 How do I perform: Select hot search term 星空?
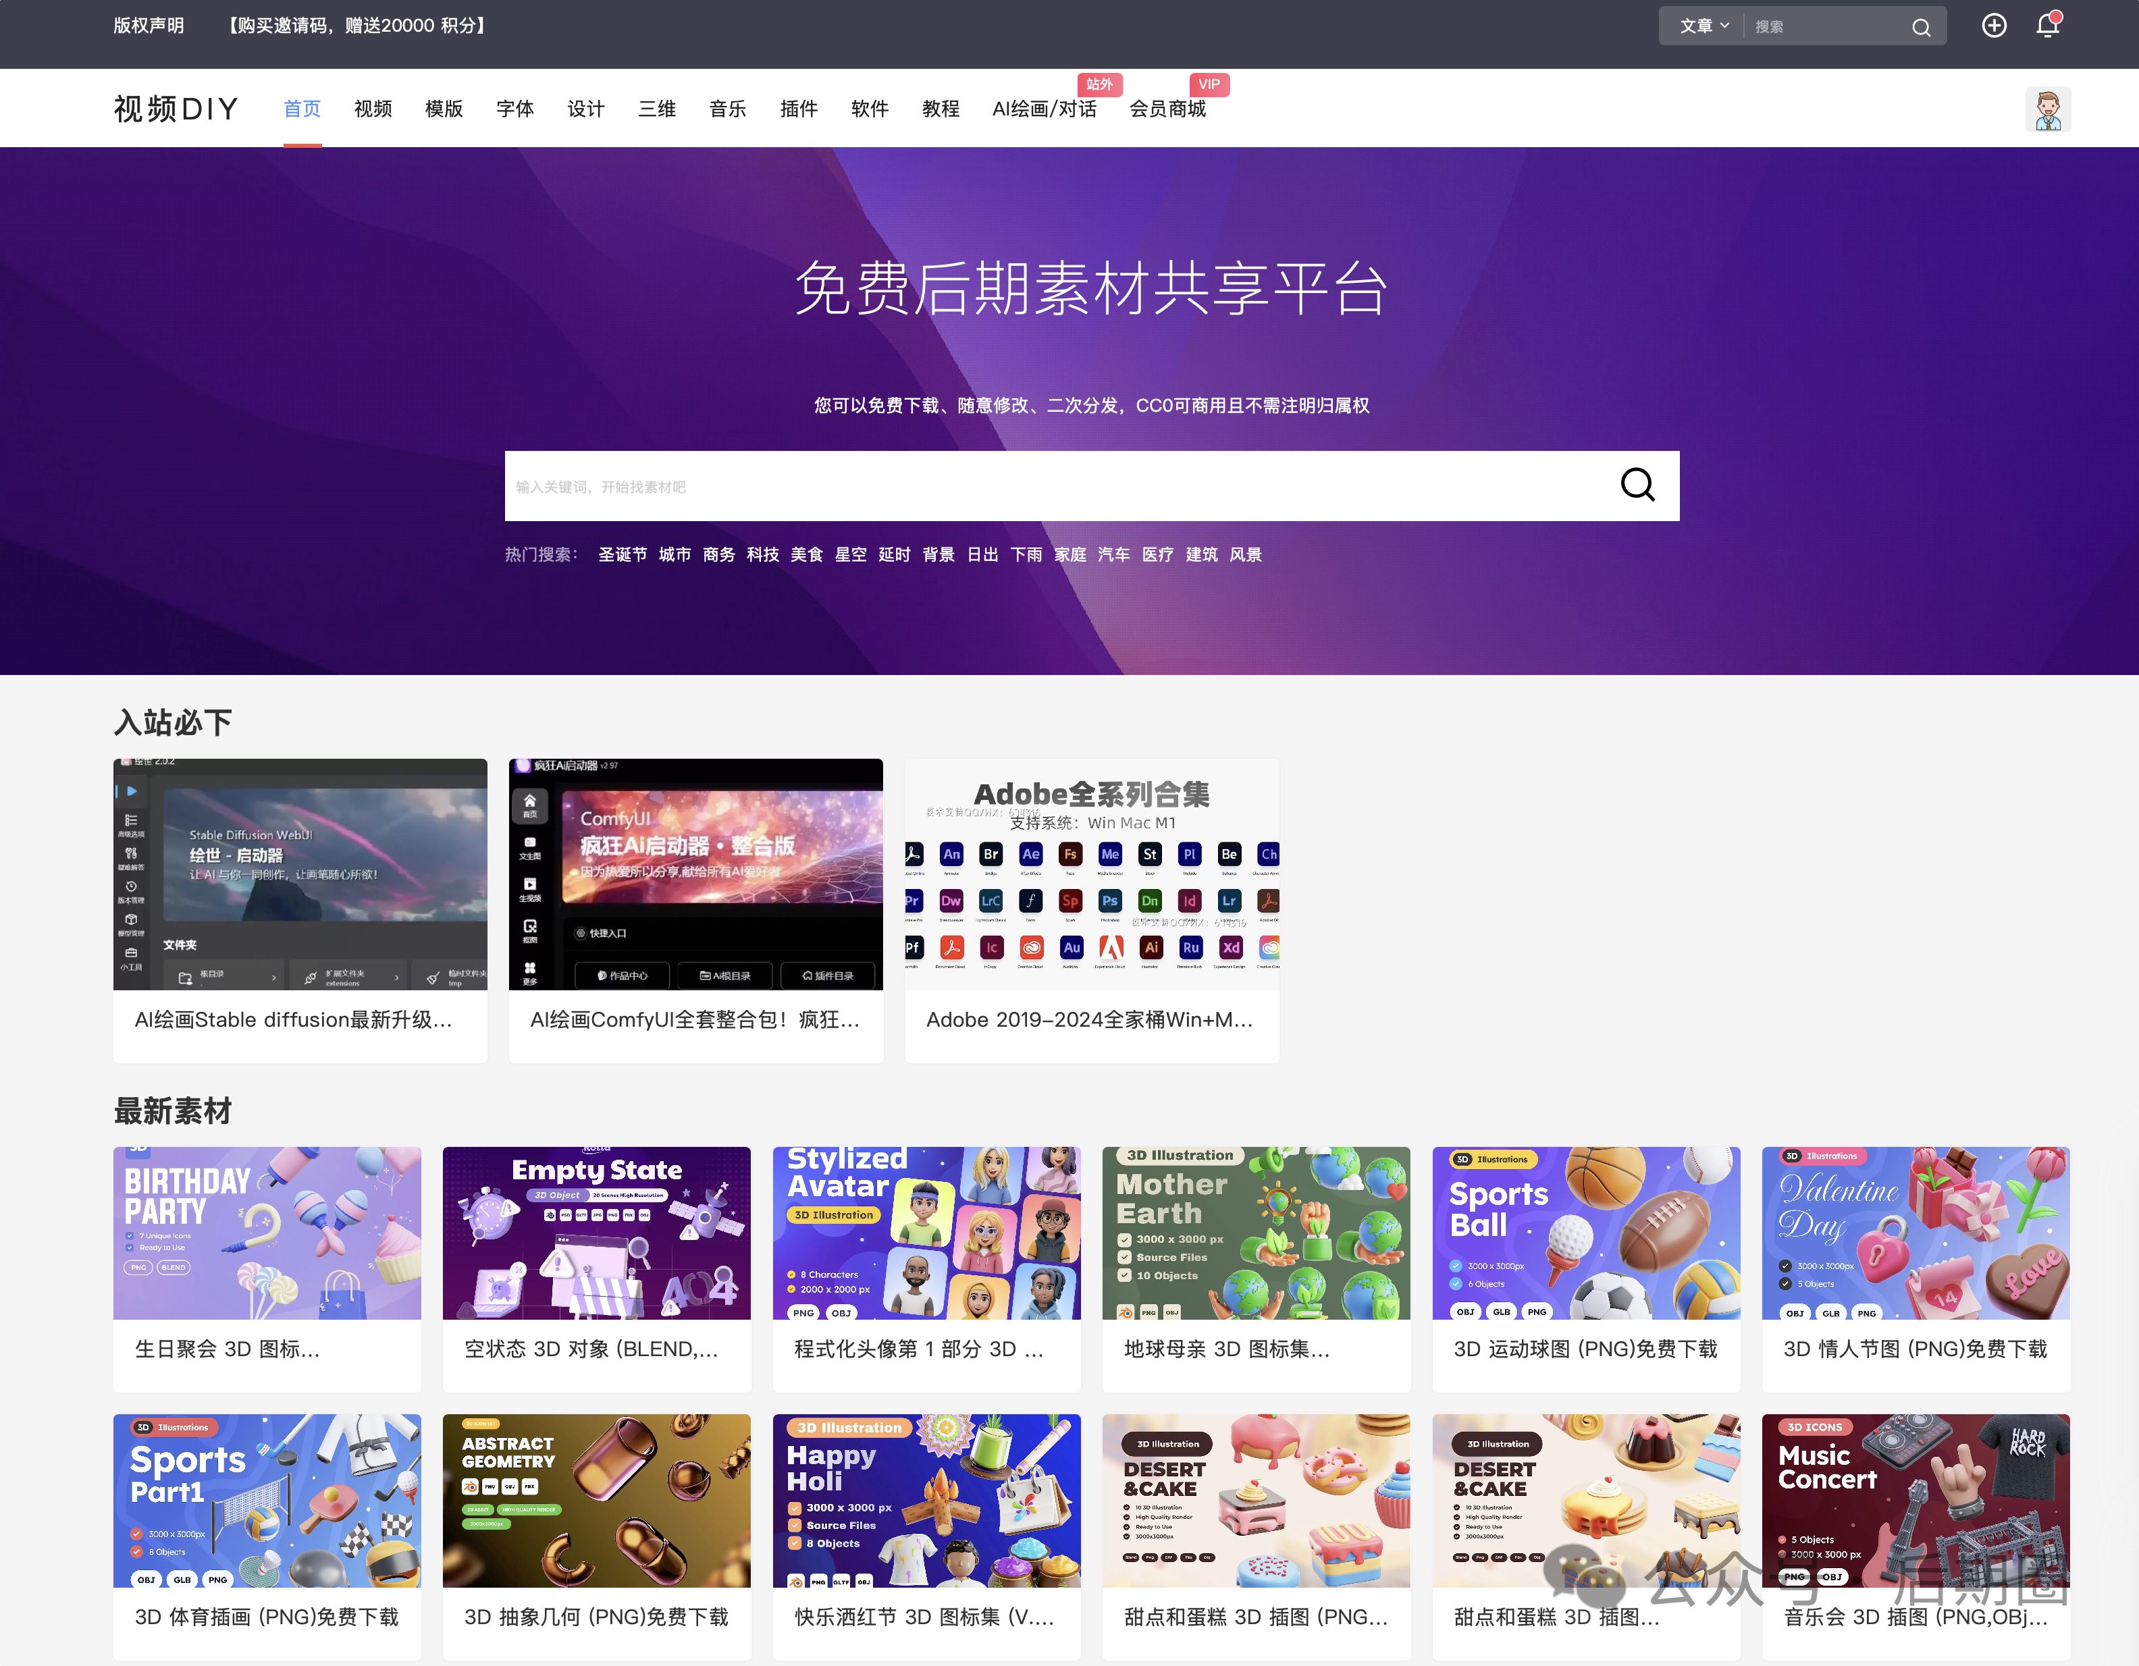click(x=851, y=554)
